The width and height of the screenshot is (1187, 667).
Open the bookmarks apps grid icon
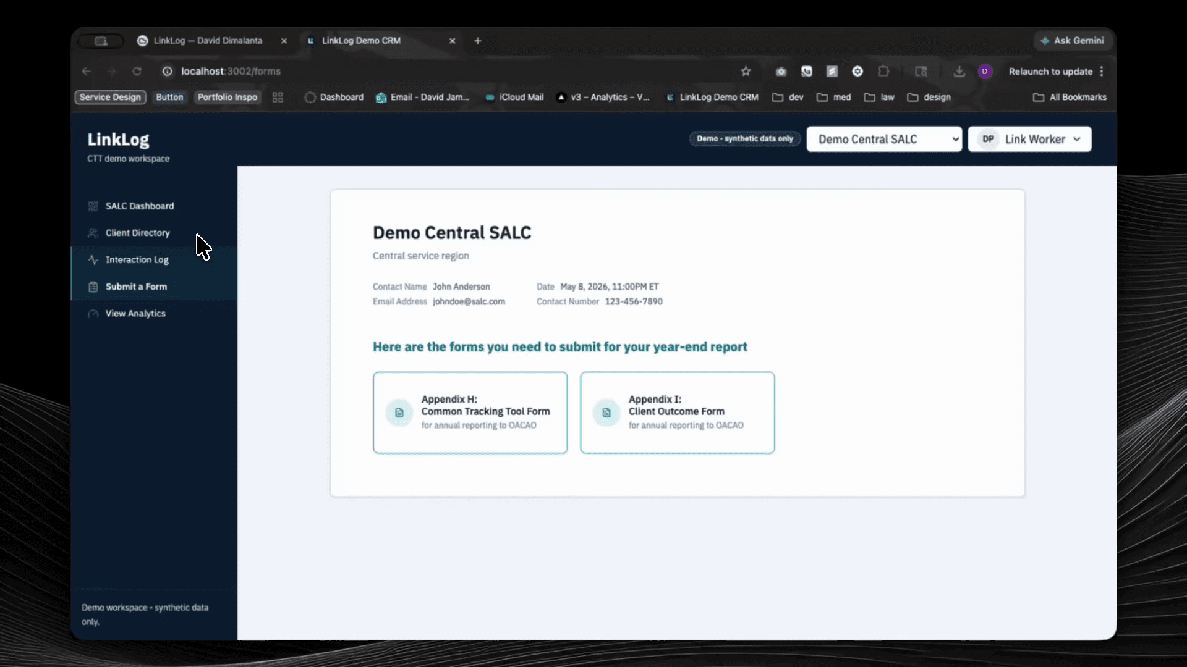point(278,98)
